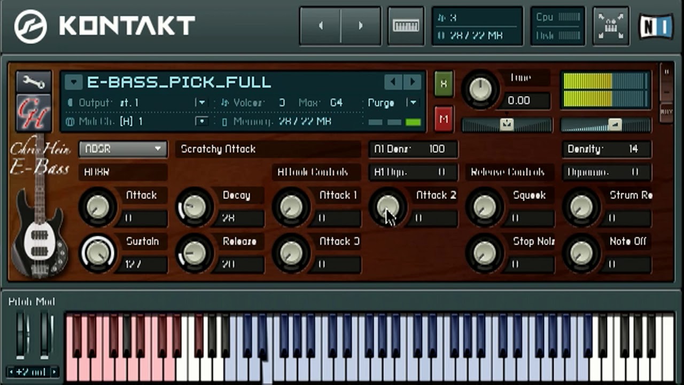
Task: Expand instrument menu arrow beside E-BASS_PICK_FULL
Action: (x=73, y=82)
